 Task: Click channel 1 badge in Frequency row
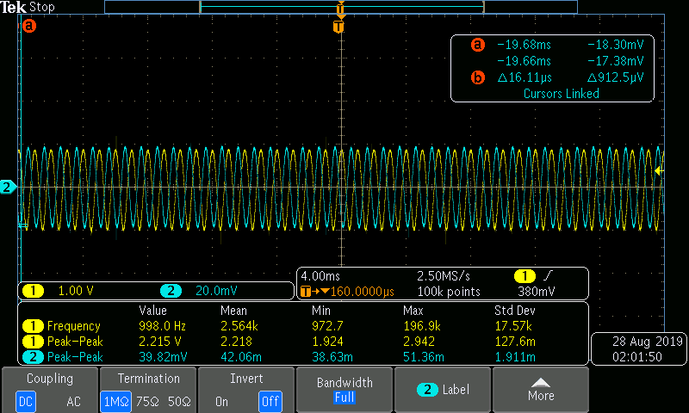point(33,326)
